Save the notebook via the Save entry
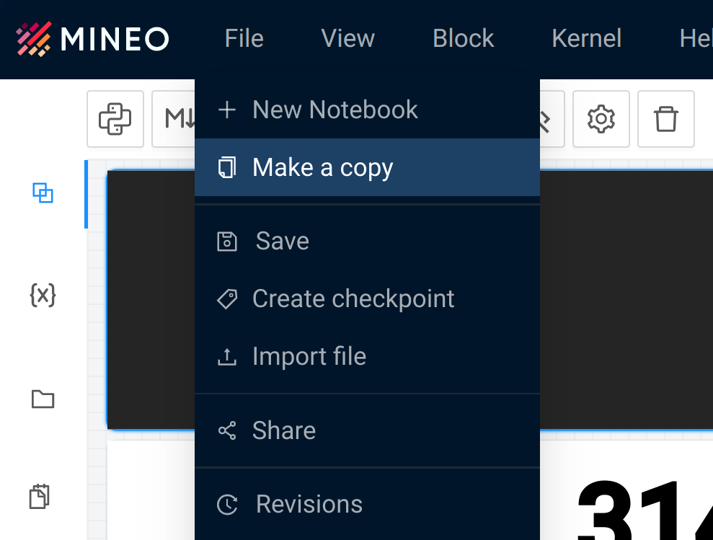This screenshot has width=713, height=540. tap(282, 241)
